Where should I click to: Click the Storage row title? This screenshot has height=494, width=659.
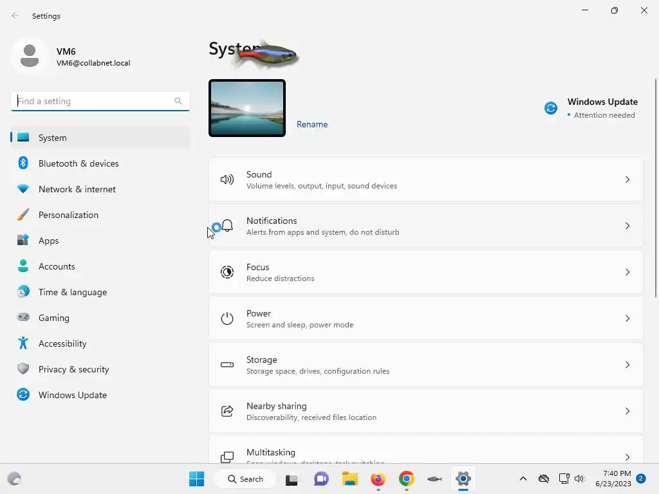(x=261, y=360)
